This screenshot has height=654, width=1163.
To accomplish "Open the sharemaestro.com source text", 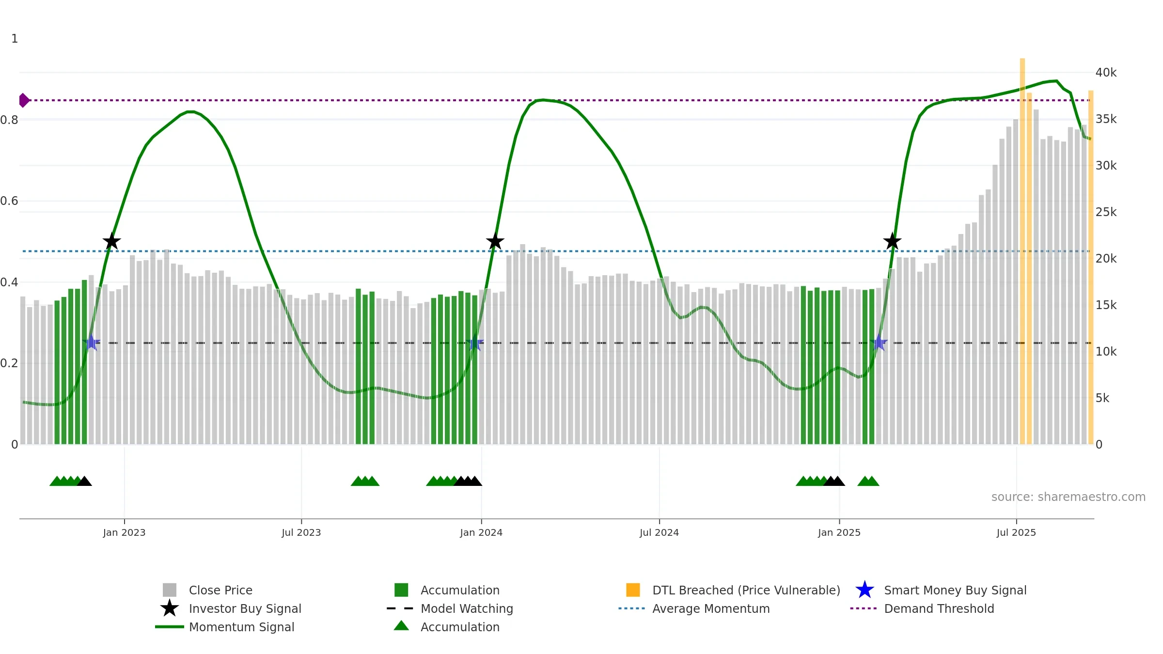I will pos(1069,497).
